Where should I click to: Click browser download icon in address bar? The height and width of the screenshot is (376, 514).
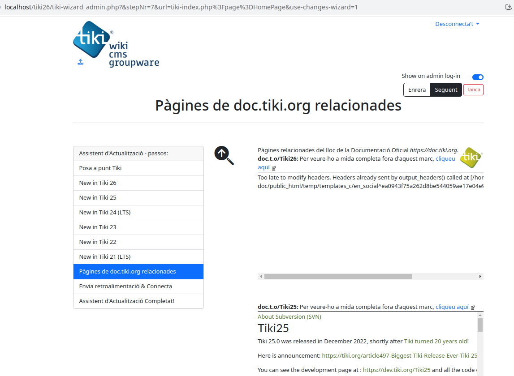(508, 7)
